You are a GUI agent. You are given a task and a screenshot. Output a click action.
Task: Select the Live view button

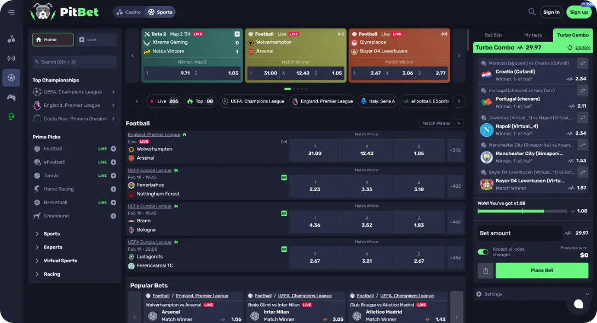[96, 39]
